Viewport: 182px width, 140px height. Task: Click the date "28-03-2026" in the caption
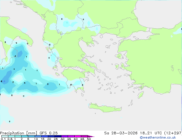pos(124,133)
